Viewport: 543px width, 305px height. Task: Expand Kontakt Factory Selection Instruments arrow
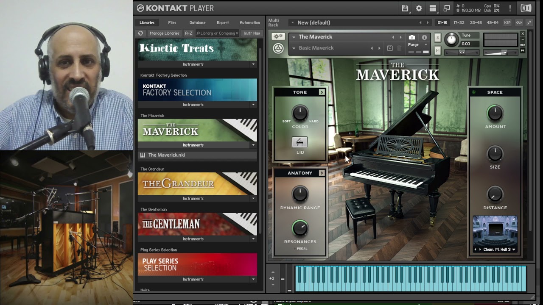pos(253,105)
